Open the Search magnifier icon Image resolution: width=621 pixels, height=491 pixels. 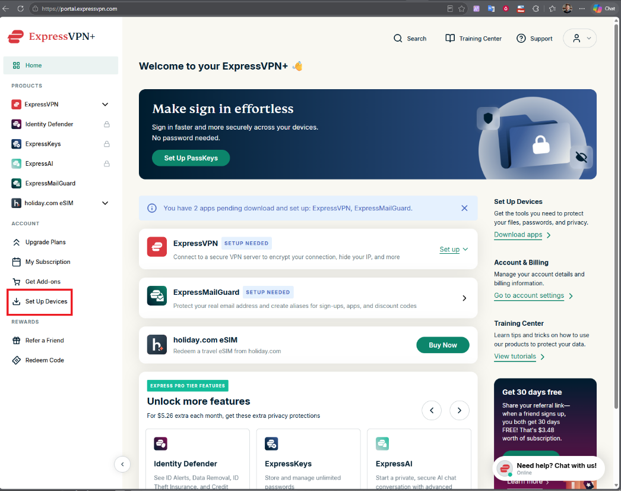point(398,39)
